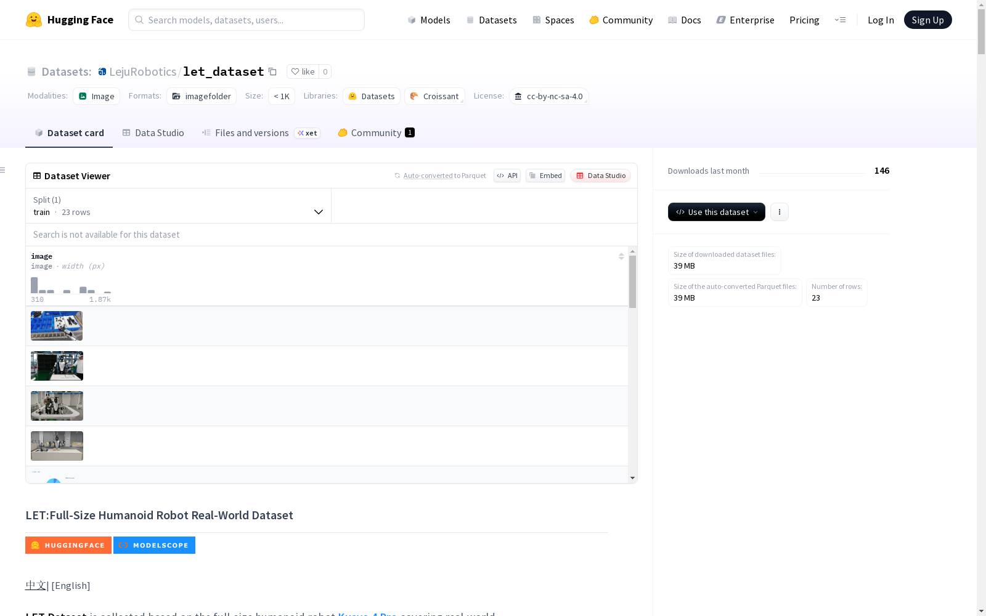The image size is (986, 616).
Task: Click the let_dataset title link
Action: tap(224, 71)
